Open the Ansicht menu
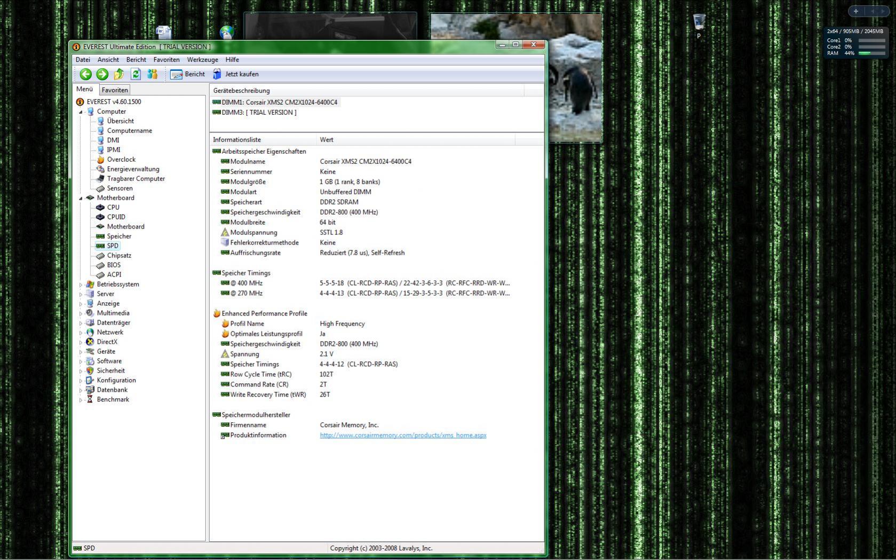The width and height of the screenshot is (896, 560). 108,60
